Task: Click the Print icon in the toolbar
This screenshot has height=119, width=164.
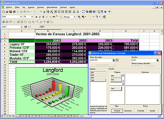Action: [x=14, y=11]
